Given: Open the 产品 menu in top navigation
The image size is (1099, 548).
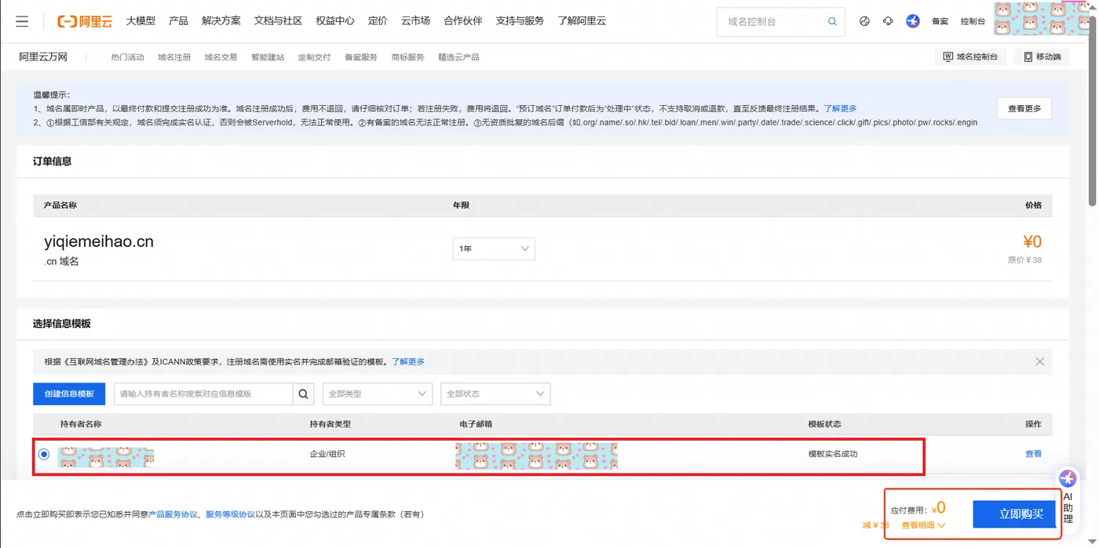Looking at the screenshot, I should (178, 21).
